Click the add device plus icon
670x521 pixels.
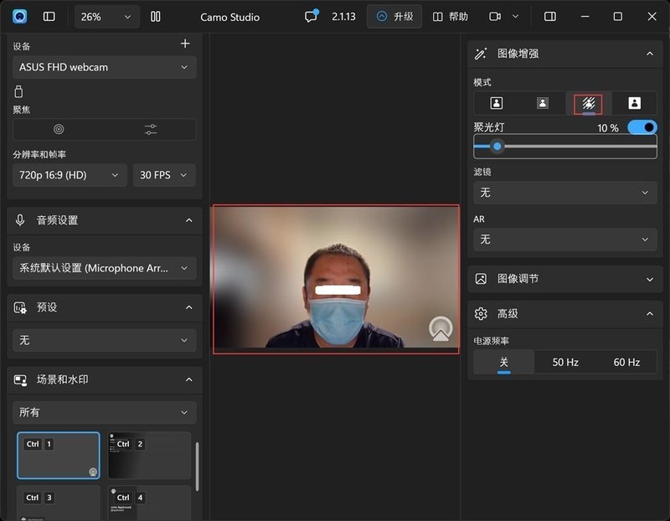pos(185,44)
